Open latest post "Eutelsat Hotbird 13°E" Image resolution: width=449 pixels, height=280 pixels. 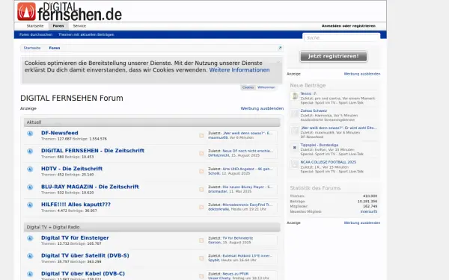[247, 255]
